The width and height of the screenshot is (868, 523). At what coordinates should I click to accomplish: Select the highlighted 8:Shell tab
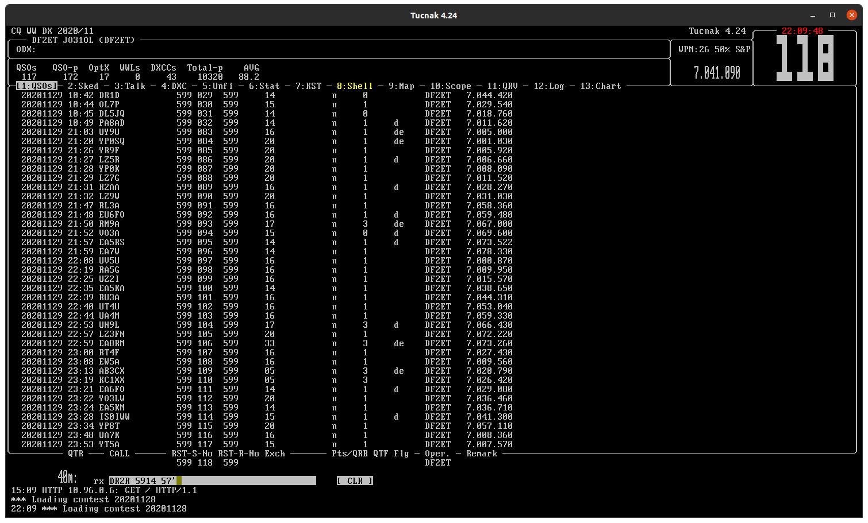(x=355, y=86)
